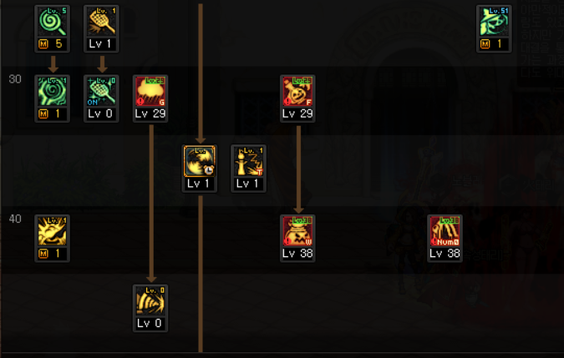Click the Lv 29 label under cloud skill
This screenshot has width=564, height=358.
[150, 113]
